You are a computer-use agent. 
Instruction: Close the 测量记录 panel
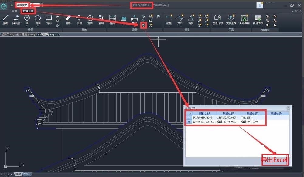pyautogui.click(x=288, y=108)
